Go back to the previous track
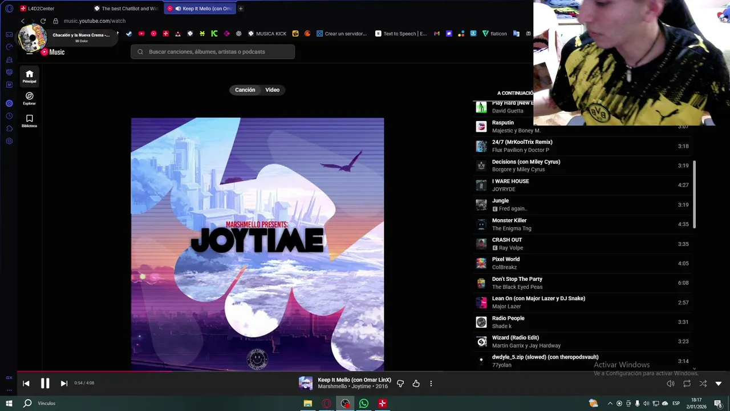The image size is (730, 411). [x=26, y=384]
